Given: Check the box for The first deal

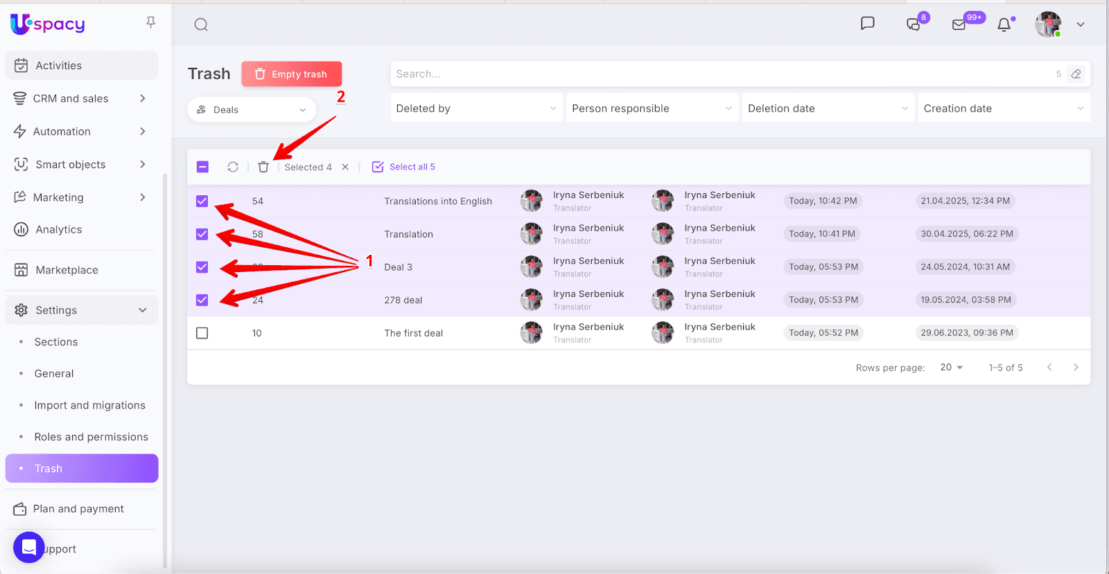Looking at the screenshot, I should tap(202, 333).
